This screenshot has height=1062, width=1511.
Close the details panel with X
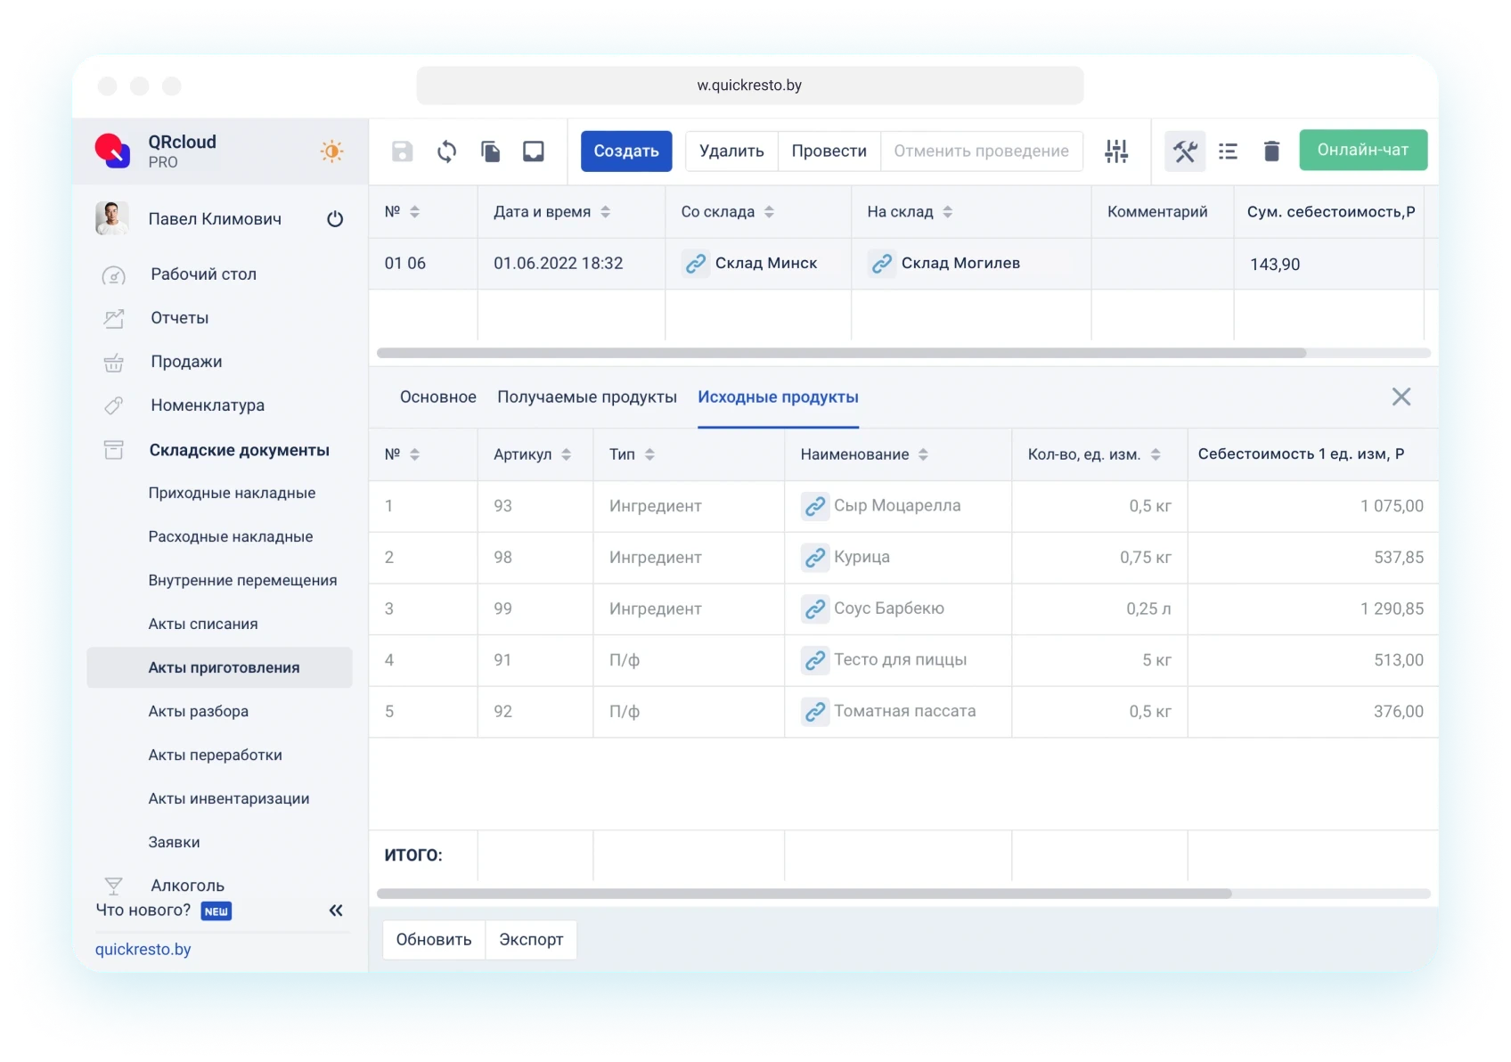pyautogui.click(x=1401, y=397)
